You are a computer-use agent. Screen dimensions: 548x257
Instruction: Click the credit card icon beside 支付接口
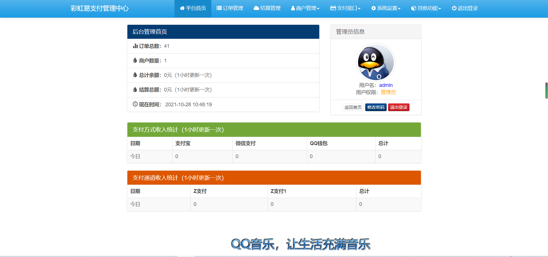click(333, 8)
